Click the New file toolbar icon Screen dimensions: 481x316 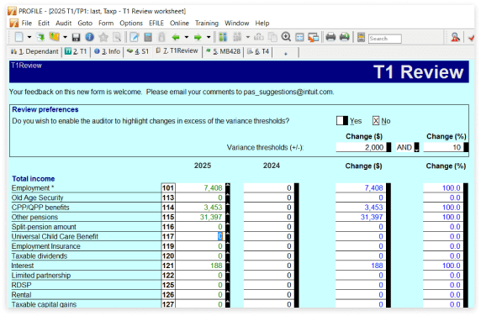tap(19, 37)
